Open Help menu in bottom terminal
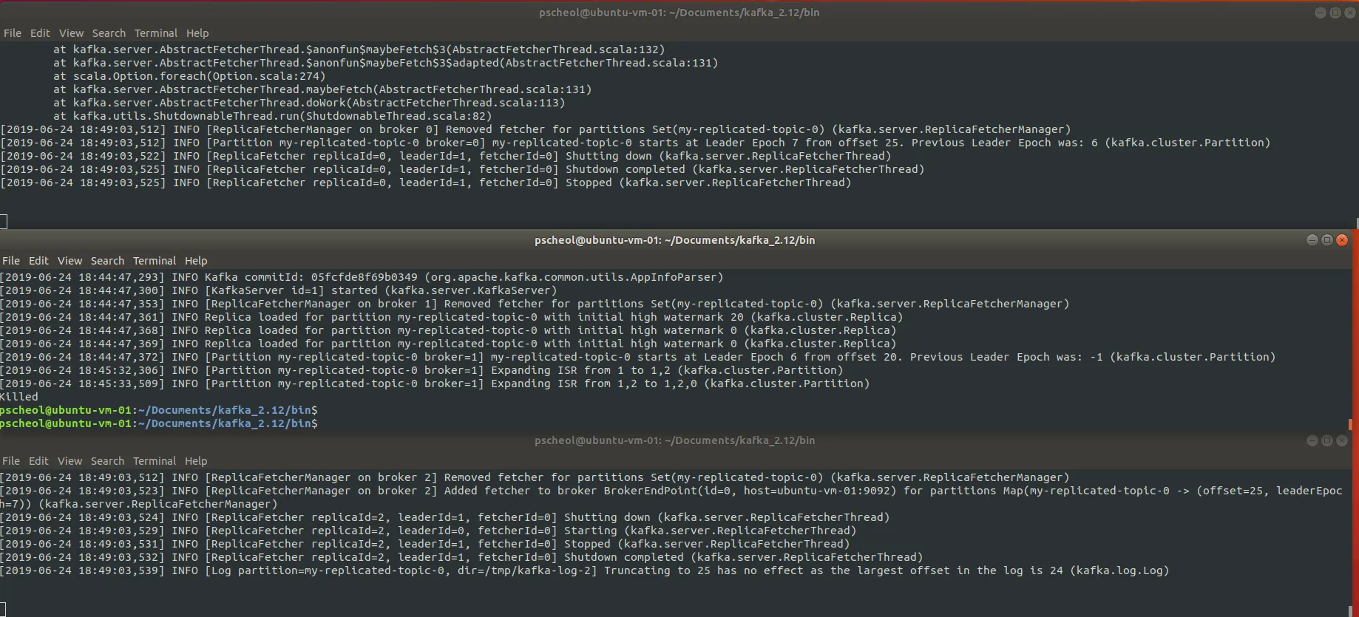This screenshot has width=1359, height=617. click(196, 461)
